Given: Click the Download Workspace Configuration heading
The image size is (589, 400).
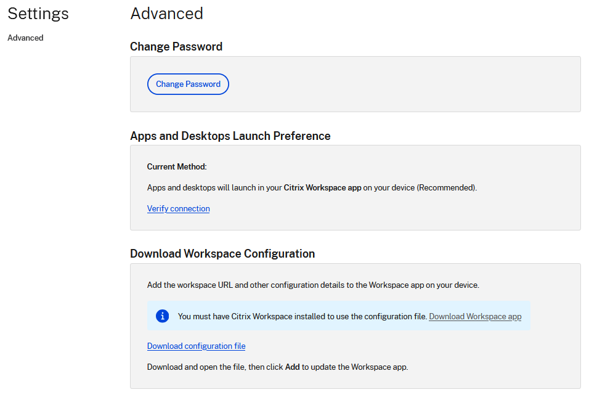Looking at the screenshot, I should pyautogui.click(x=222, y=254).
